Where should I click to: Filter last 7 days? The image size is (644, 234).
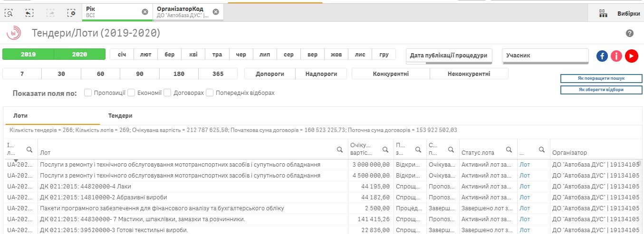click(22, 74)
